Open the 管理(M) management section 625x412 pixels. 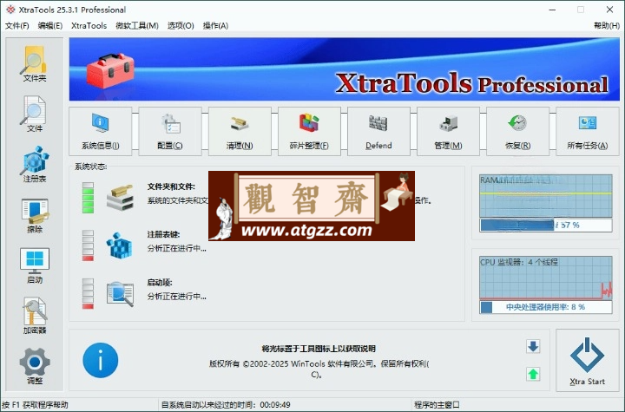coord(448,132)
